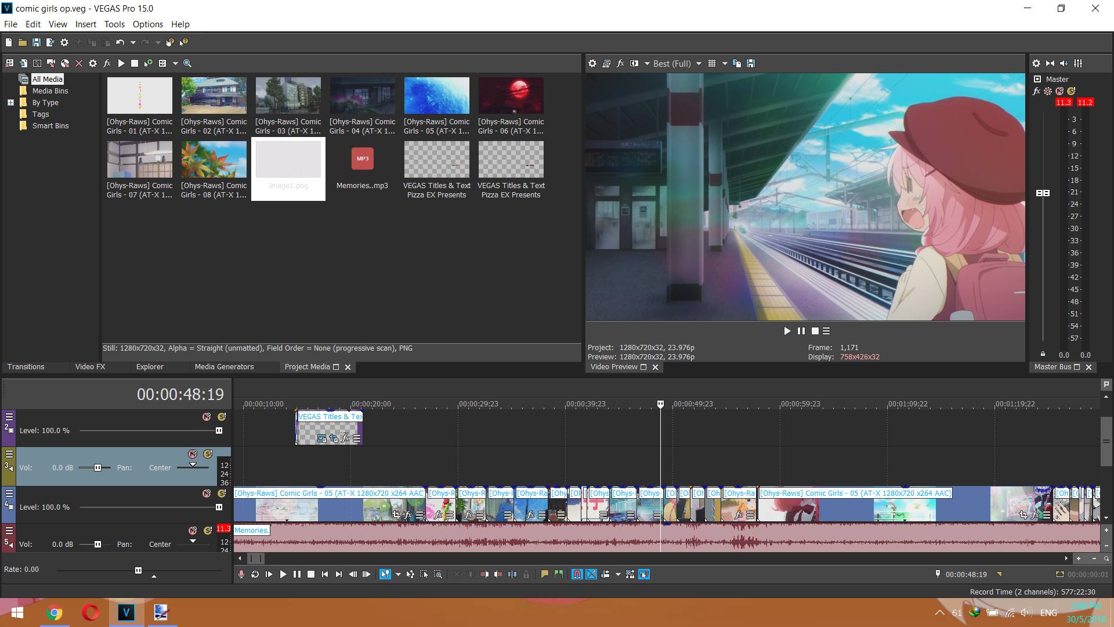1114x627 pixels.
Task: Toggle the preview overlays grid icon
Action: 712,63
